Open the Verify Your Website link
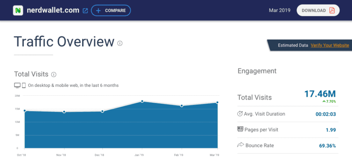 click(330, 45)
